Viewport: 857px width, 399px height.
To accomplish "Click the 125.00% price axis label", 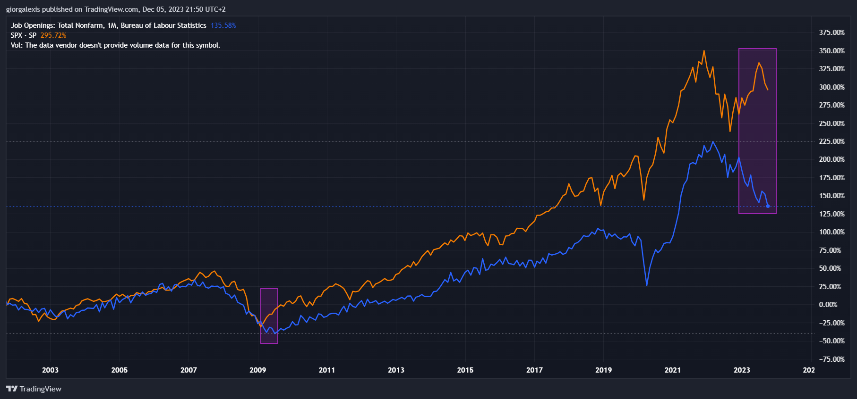I will pyautogui.click(x=831, y=214).
